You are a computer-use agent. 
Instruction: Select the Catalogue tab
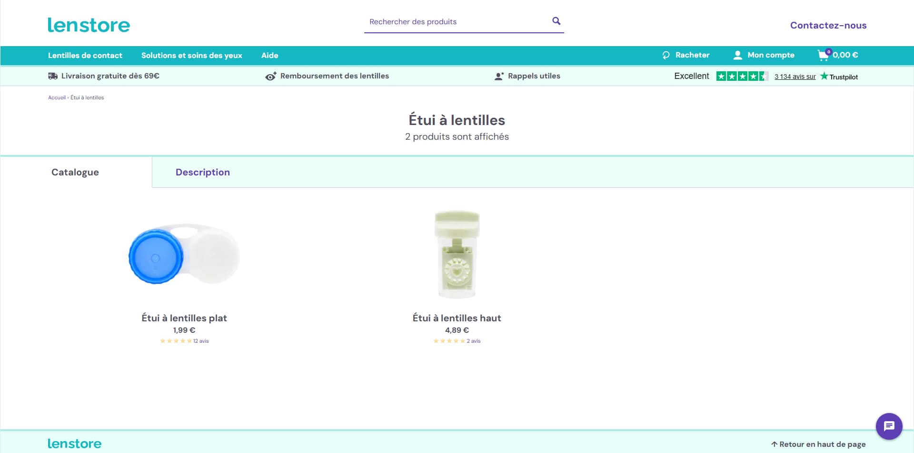point(75,172)
